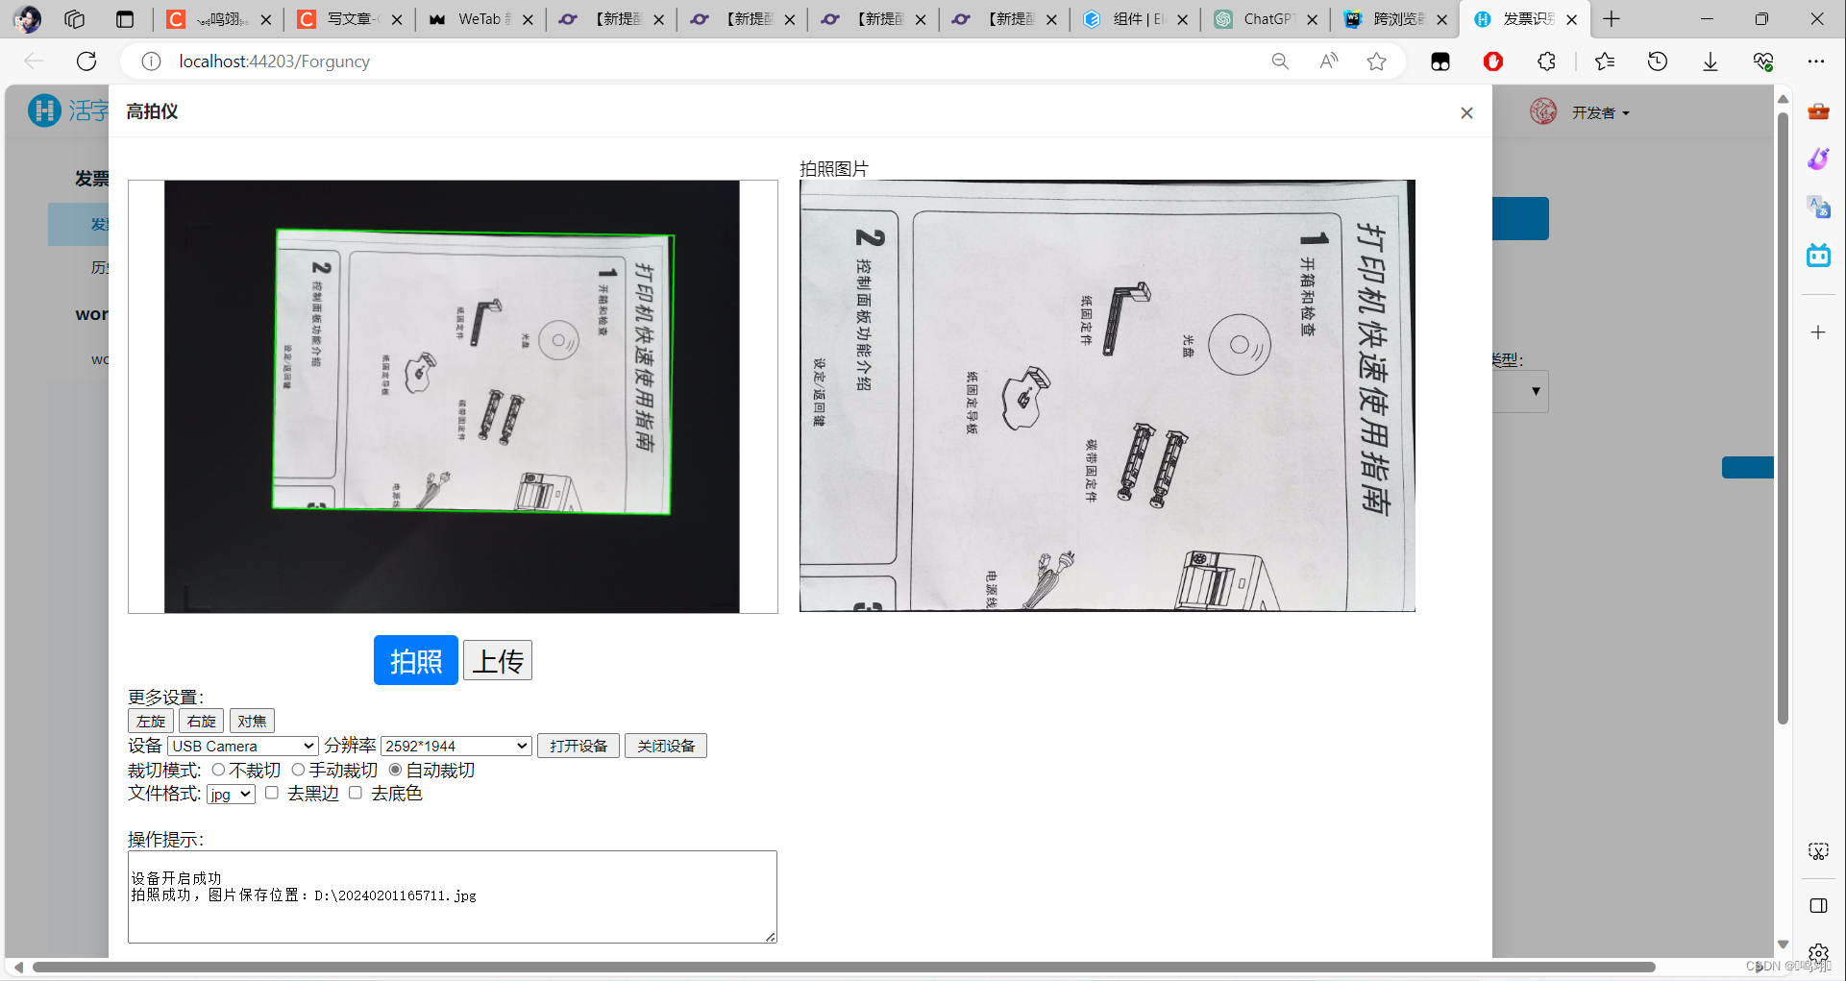Click the 活字格 logo icon
Viewport: 1846px width, 981px height.
pyautogui.click(x=44, y=110)
